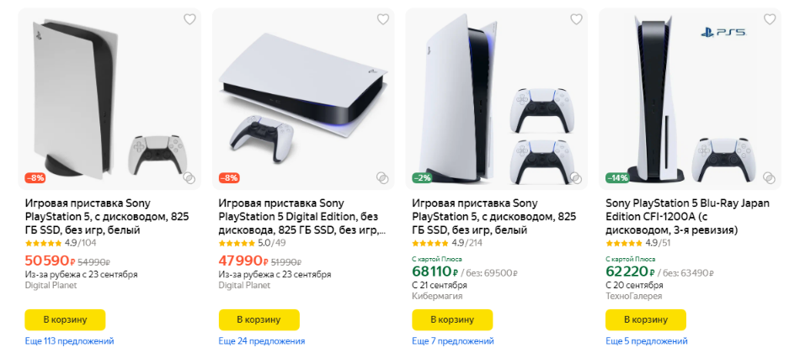Add the 68110 ₽ PlayStation to cart
800x353 pixels.
click(452, 320)
